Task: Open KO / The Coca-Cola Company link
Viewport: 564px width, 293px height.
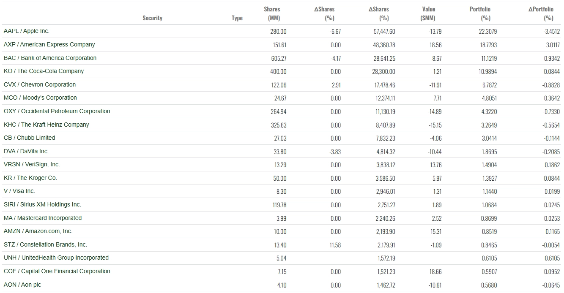Action: click(44, 71)
